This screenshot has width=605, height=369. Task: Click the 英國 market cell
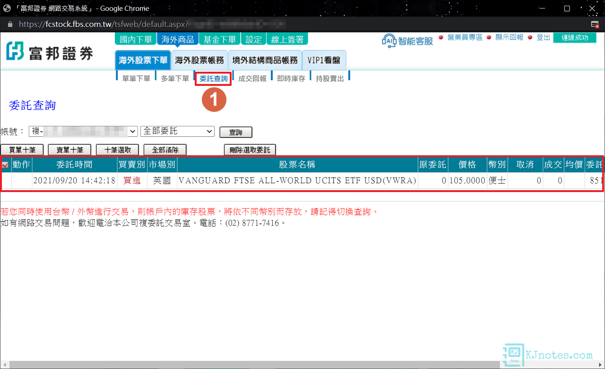click(162, 181)
